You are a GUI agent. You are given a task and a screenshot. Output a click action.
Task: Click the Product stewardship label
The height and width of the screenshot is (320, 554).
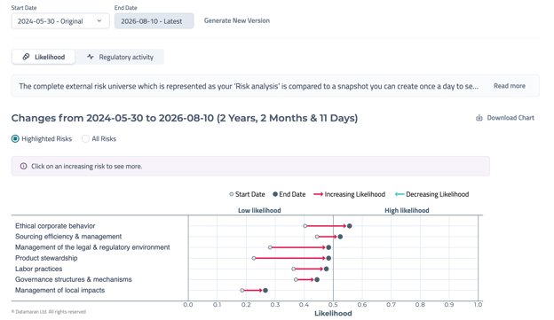pyautogui.click(x=46, y=258)
